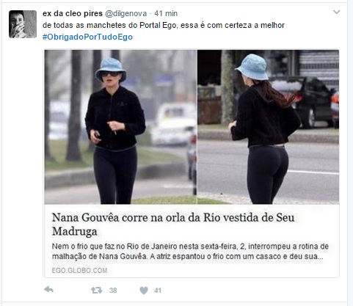
Task: Open the tweet permalink via '41 min' timestamp
Action: pyautogui.click(x=166, y=13)
